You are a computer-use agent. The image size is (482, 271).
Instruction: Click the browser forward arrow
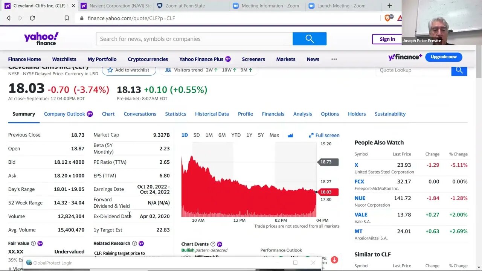coord(20,18)
